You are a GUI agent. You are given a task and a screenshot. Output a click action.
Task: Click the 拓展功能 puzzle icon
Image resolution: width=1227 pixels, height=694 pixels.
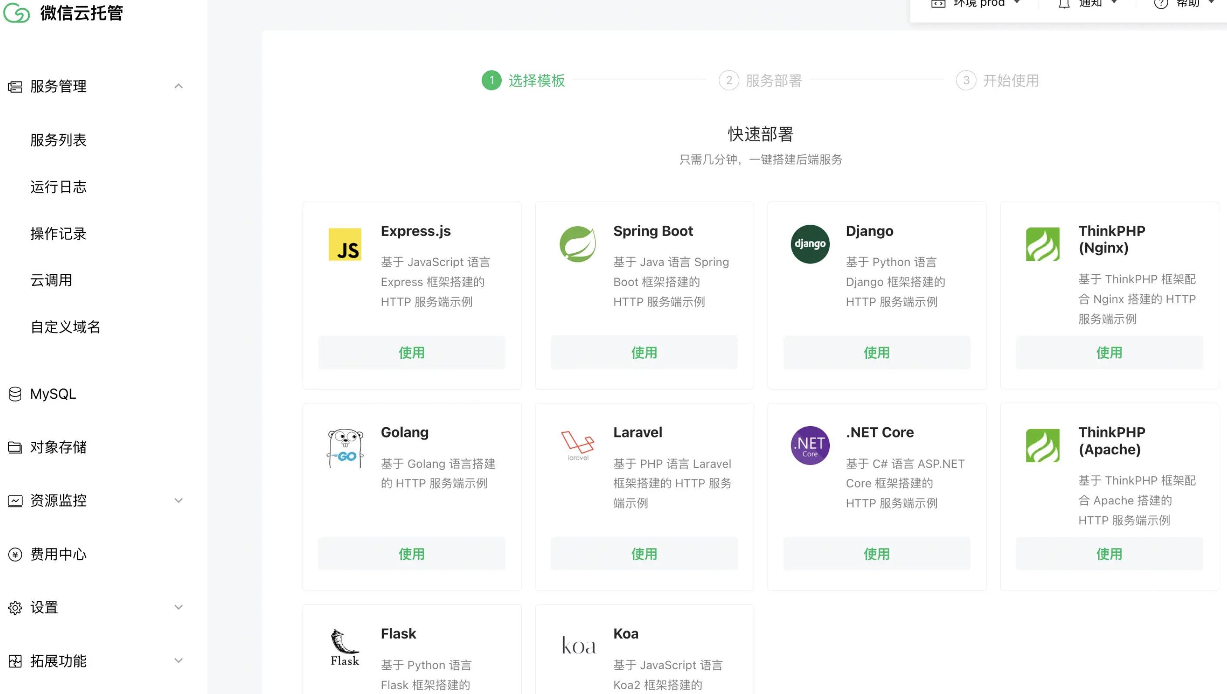pos(15,661)
